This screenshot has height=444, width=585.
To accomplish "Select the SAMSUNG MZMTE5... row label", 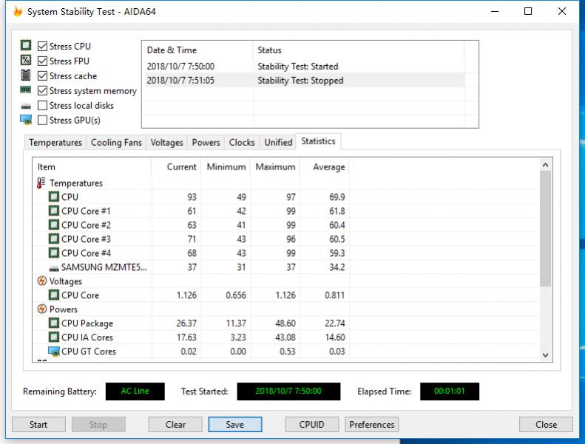I will 104,267.
